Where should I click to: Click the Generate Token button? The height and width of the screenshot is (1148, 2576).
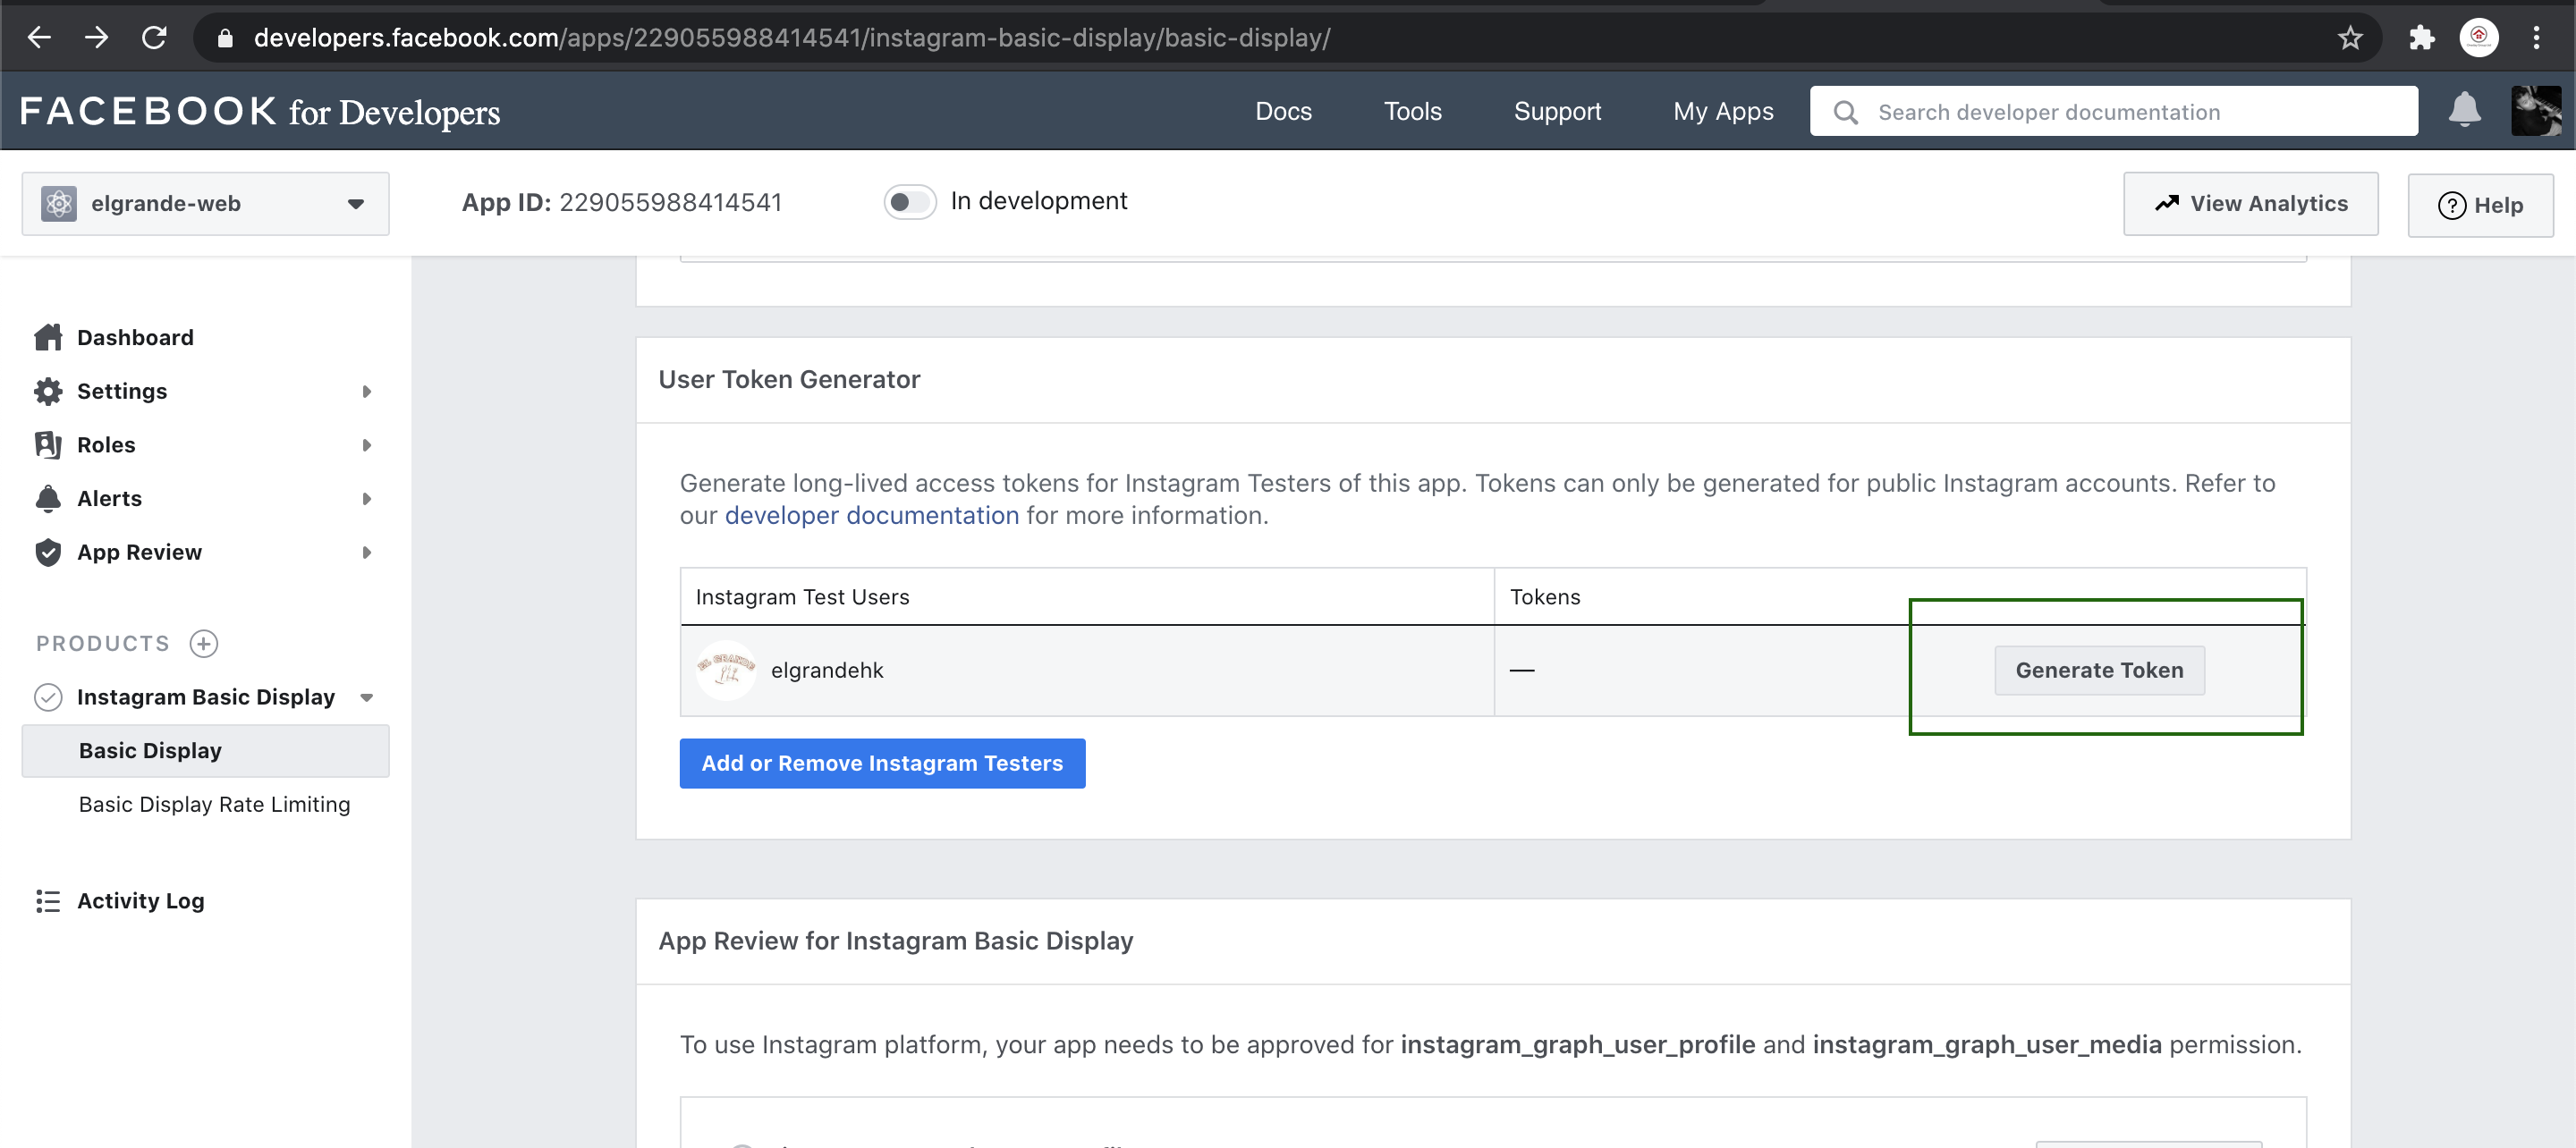point(2099,670)
